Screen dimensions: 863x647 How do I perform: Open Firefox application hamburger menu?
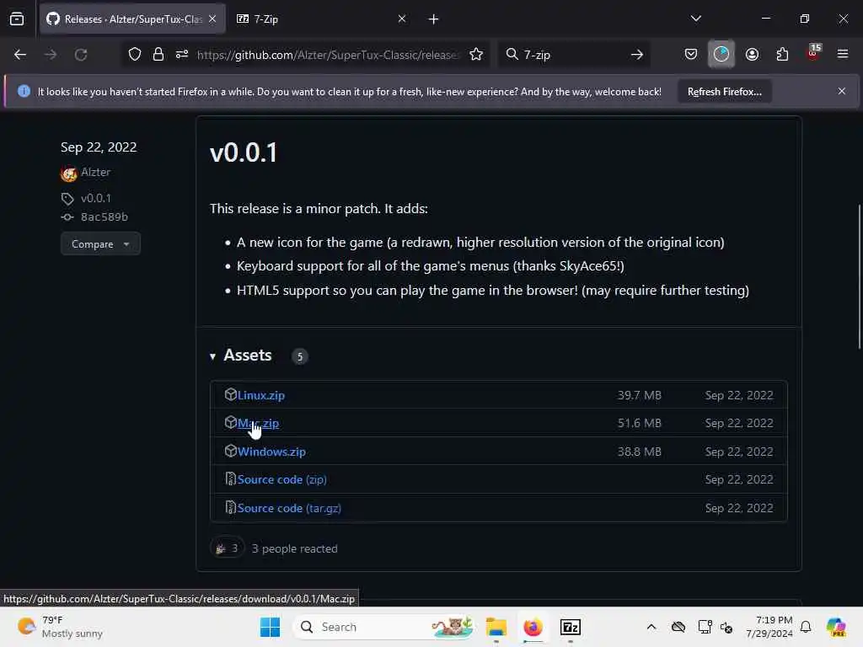tap(843, 54)
